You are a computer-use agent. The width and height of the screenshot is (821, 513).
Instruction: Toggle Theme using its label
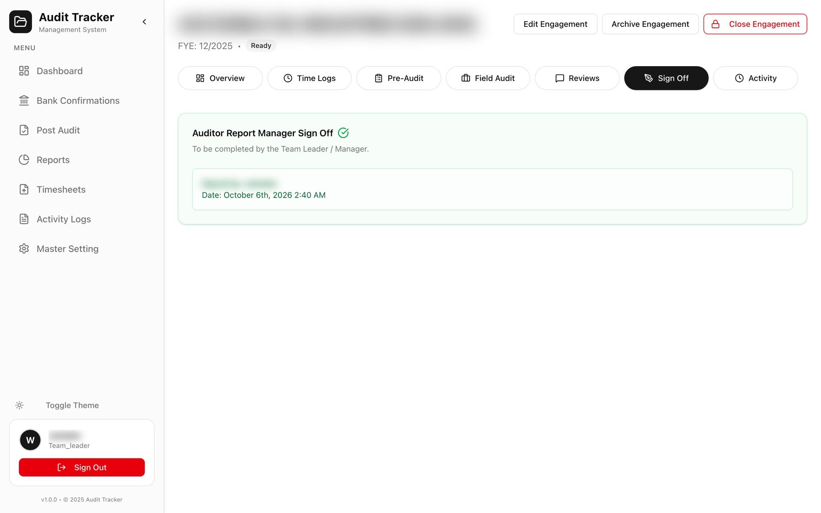72,406
